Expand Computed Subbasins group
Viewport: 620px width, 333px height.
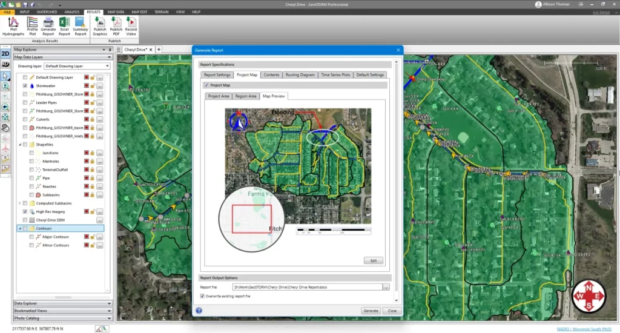pyautogui.click(x=20, y=203)
